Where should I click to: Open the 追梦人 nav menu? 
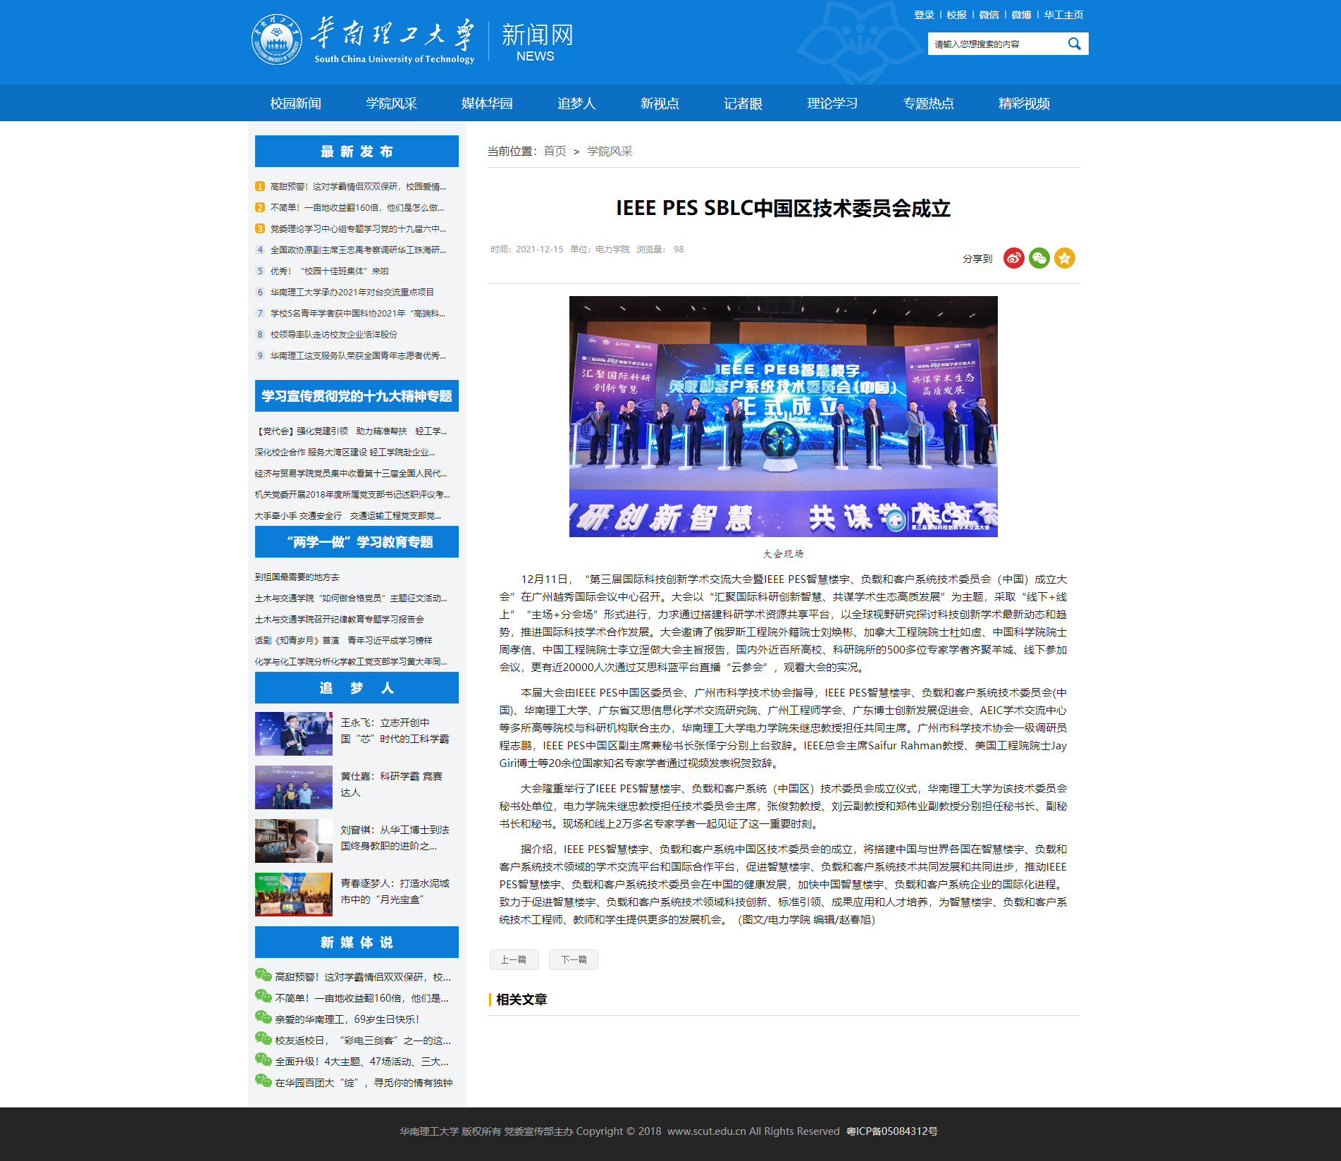pos(576,104)
